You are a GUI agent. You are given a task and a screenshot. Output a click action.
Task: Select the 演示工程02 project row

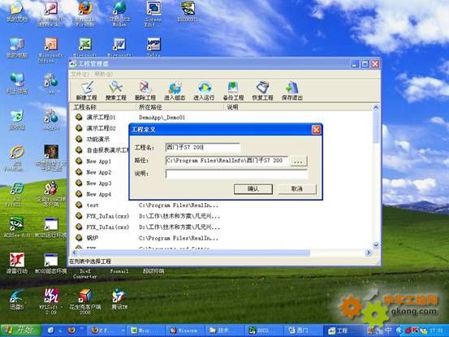pyautogui.click(x=101, y=128)
